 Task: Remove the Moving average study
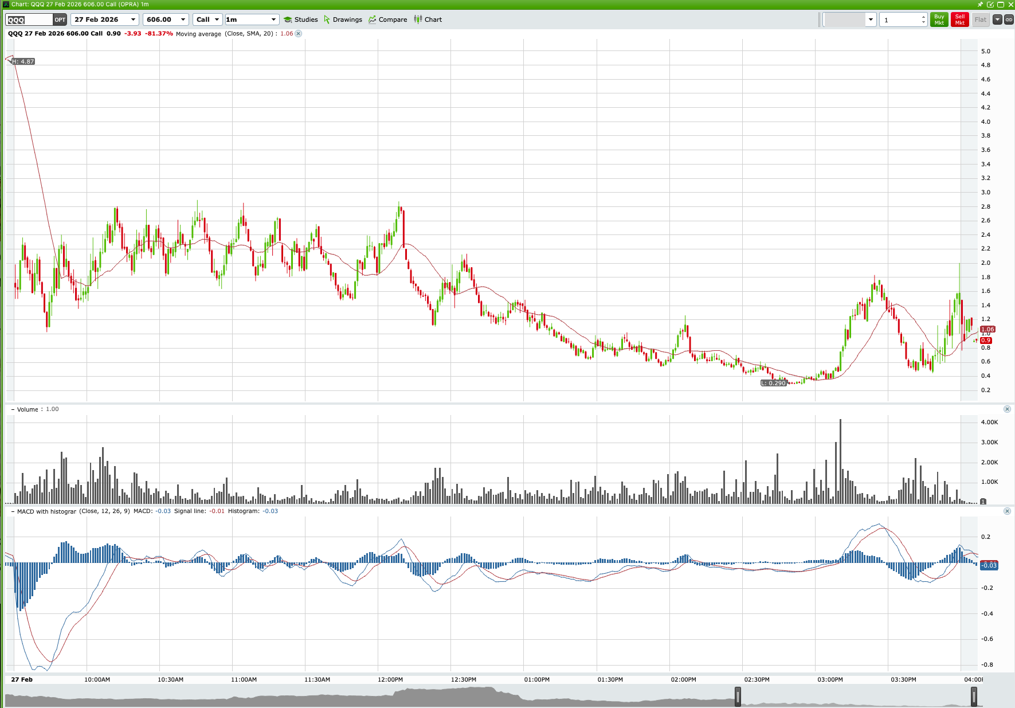pos(298,34)
